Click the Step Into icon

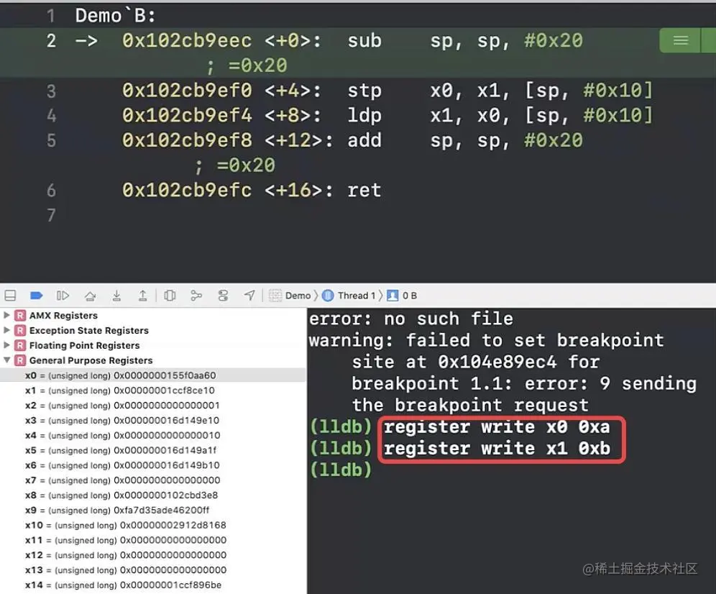116,296
